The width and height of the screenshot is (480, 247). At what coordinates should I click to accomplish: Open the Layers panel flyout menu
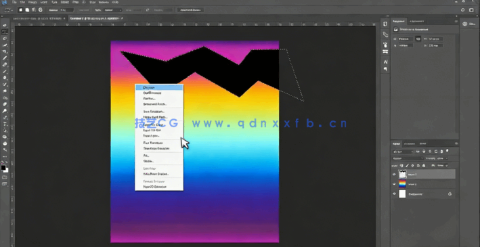(456, 143)
